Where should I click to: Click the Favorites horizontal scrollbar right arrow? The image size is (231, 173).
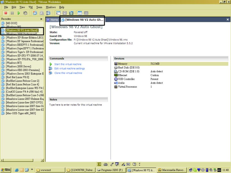point(42,160)
